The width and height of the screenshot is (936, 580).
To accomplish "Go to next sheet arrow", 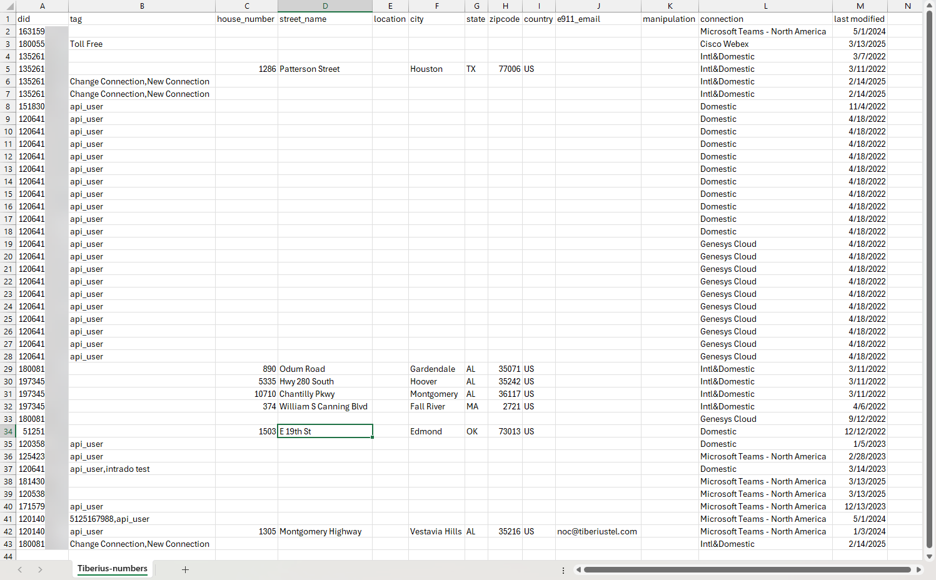I will point(40,569).
